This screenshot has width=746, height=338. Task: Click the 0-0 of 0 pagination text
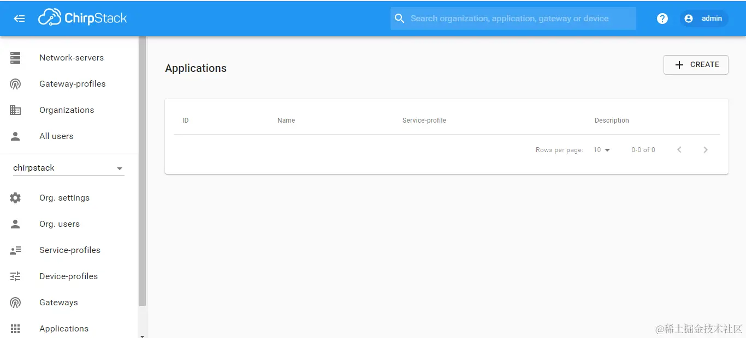click(643, 150)
